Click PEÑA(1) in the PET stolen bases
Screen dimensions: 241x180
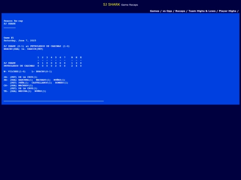[x=23, y=83]
